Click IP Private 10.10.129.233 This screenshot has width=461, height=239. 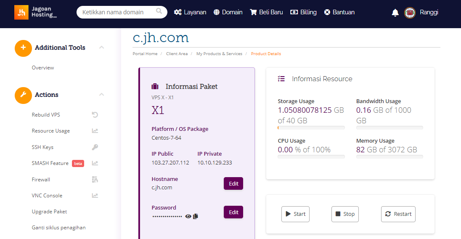[x=215, y=162]
